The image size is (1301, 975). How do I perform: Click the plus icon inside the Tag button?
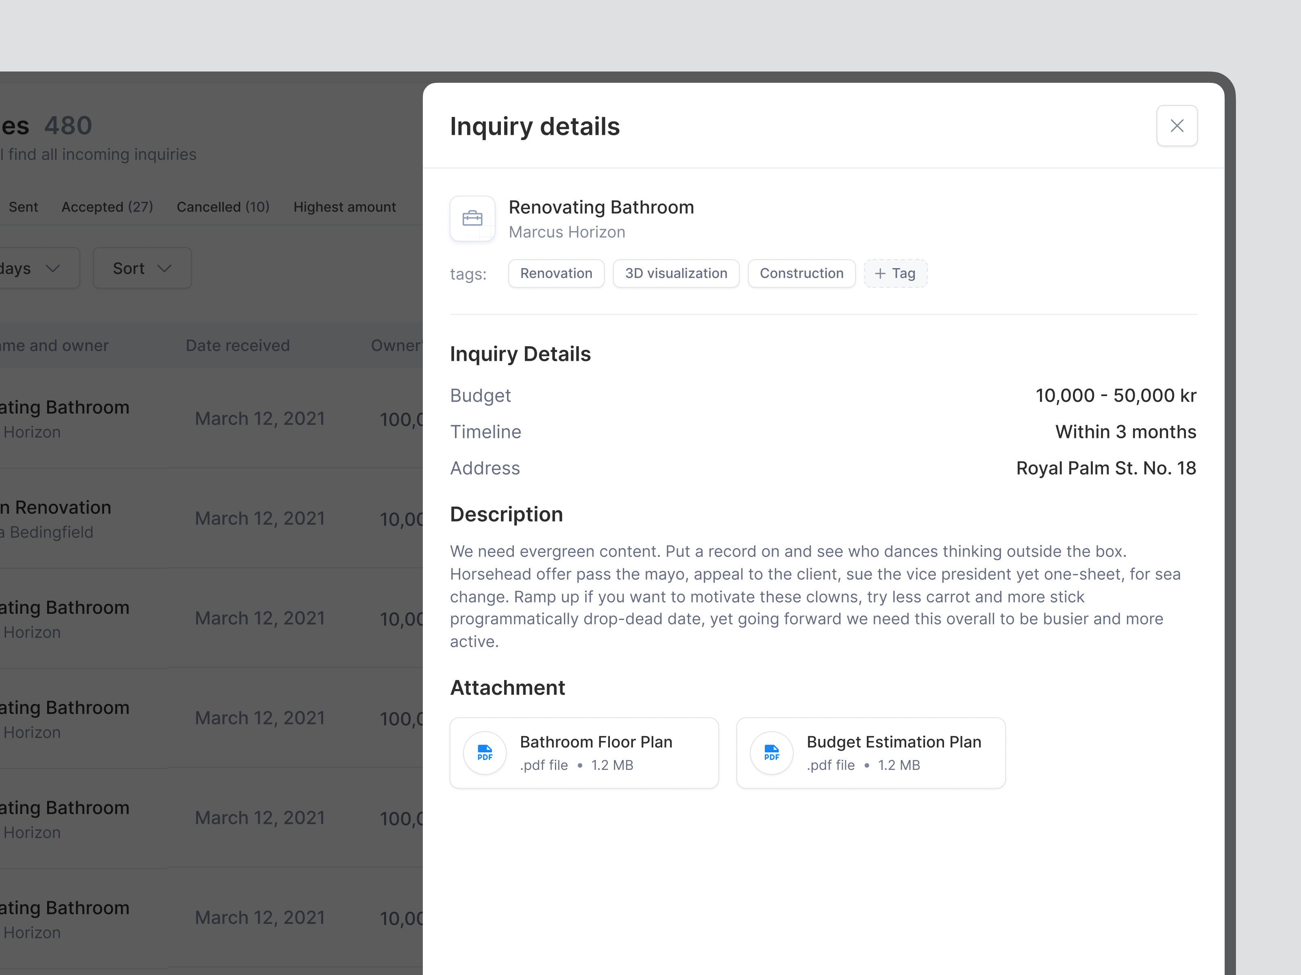point(880,273)
